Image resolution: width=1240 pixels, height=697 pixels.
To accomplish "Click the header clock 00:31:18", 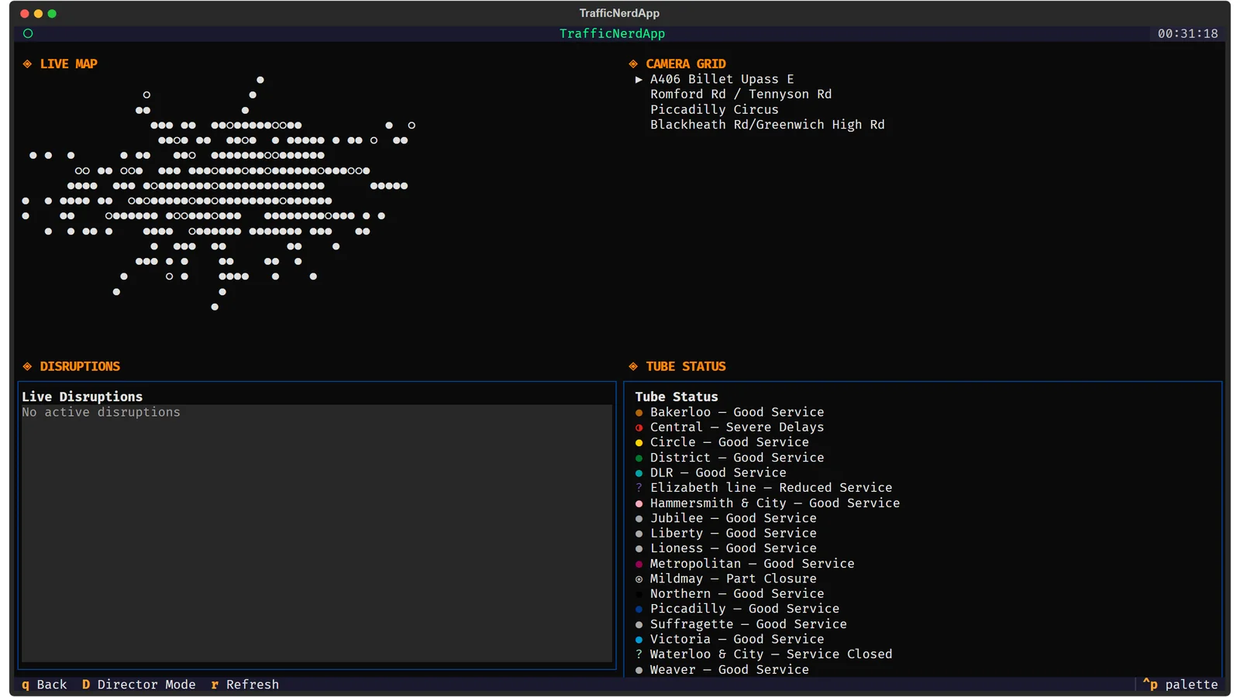I will (x=1188, y=33).
